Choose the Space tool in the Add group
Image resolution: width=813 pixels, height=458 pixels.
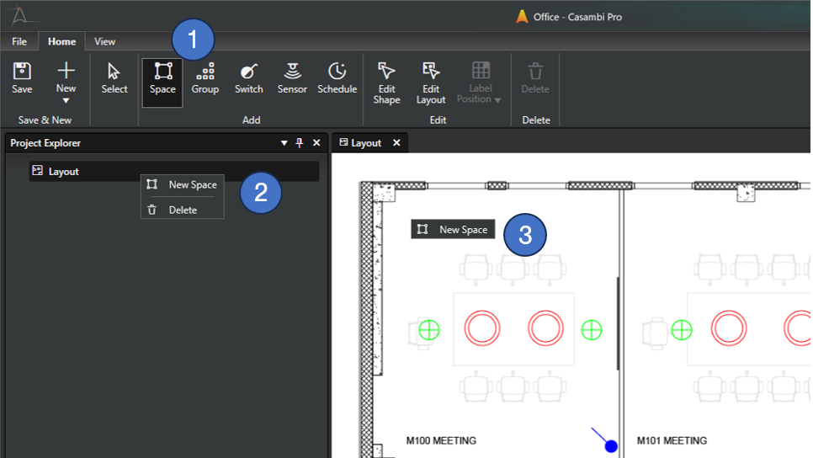[162, 78]
